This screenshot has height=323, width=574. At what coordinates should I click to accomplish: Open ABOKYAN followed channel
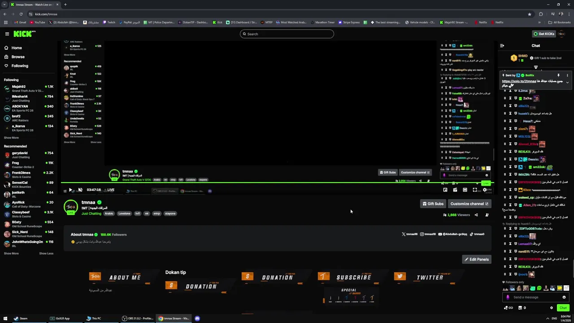(x=28, y=108)
